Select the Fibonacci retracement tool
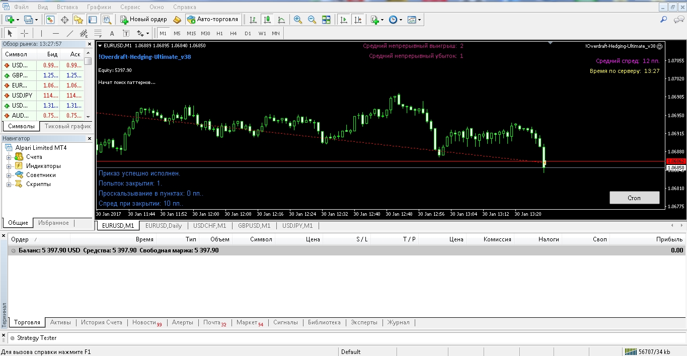Screen dimensions: 687x356 pos(98,33)
